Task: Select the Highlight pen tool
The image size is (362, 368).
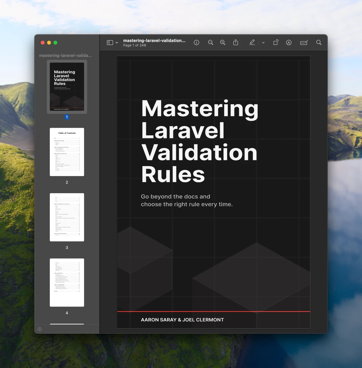Action: 252,42
